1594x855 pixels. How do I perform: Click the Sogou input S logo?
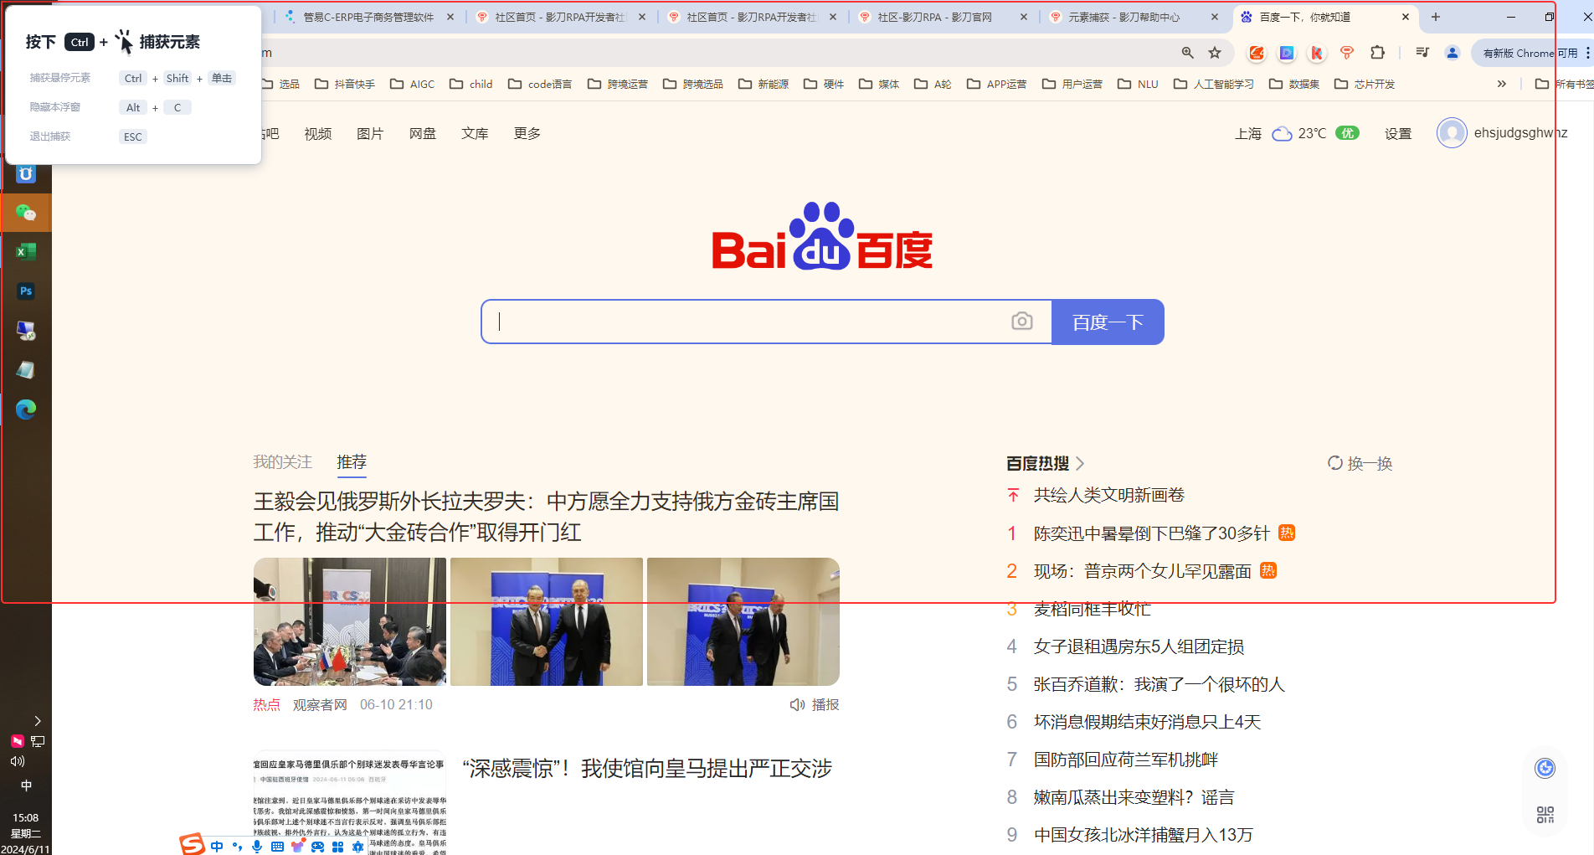193,844
